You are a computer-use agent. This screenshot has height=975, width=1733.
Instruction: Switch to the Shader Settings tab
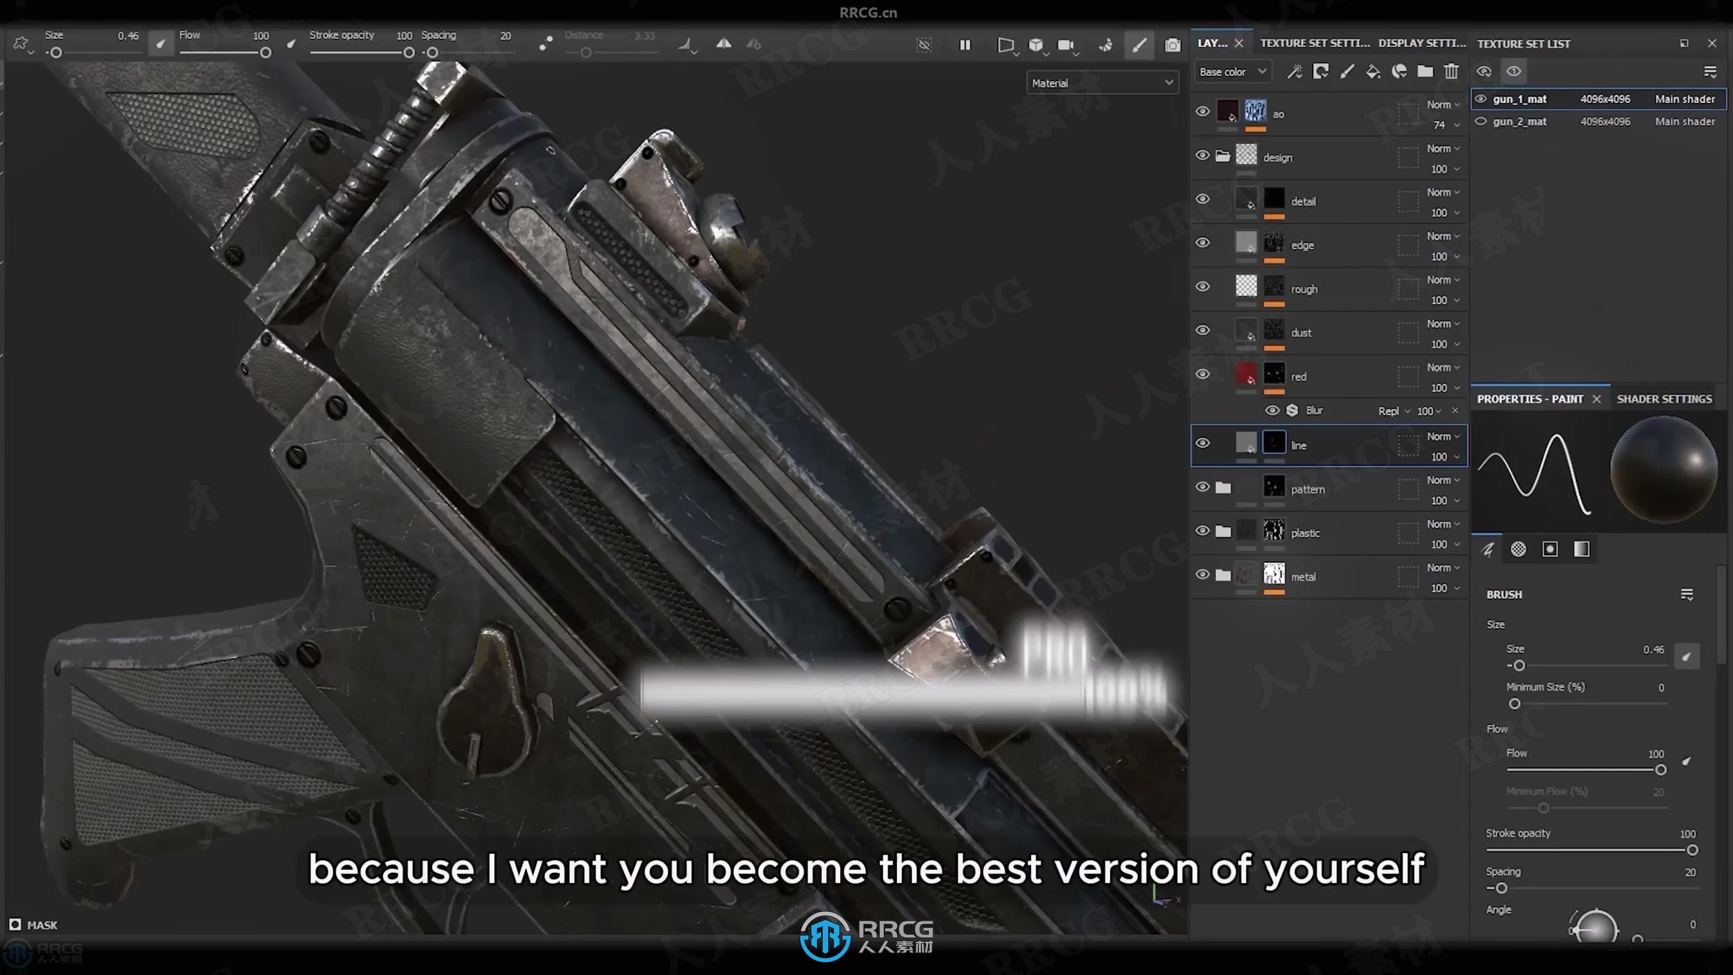1665,399
